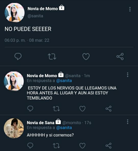
Task: Open options menu for Novia de Sana reply
Action: click(128, 122)
